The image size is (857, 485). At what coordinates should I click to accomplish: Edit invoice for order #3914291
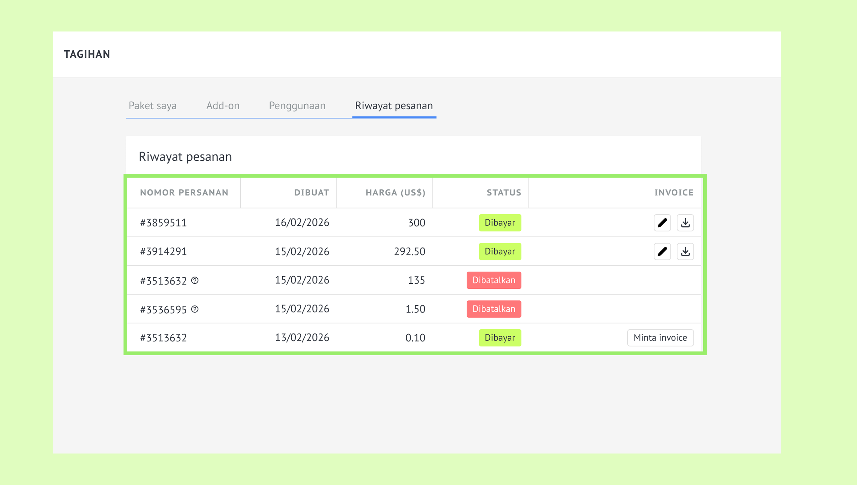662,252
